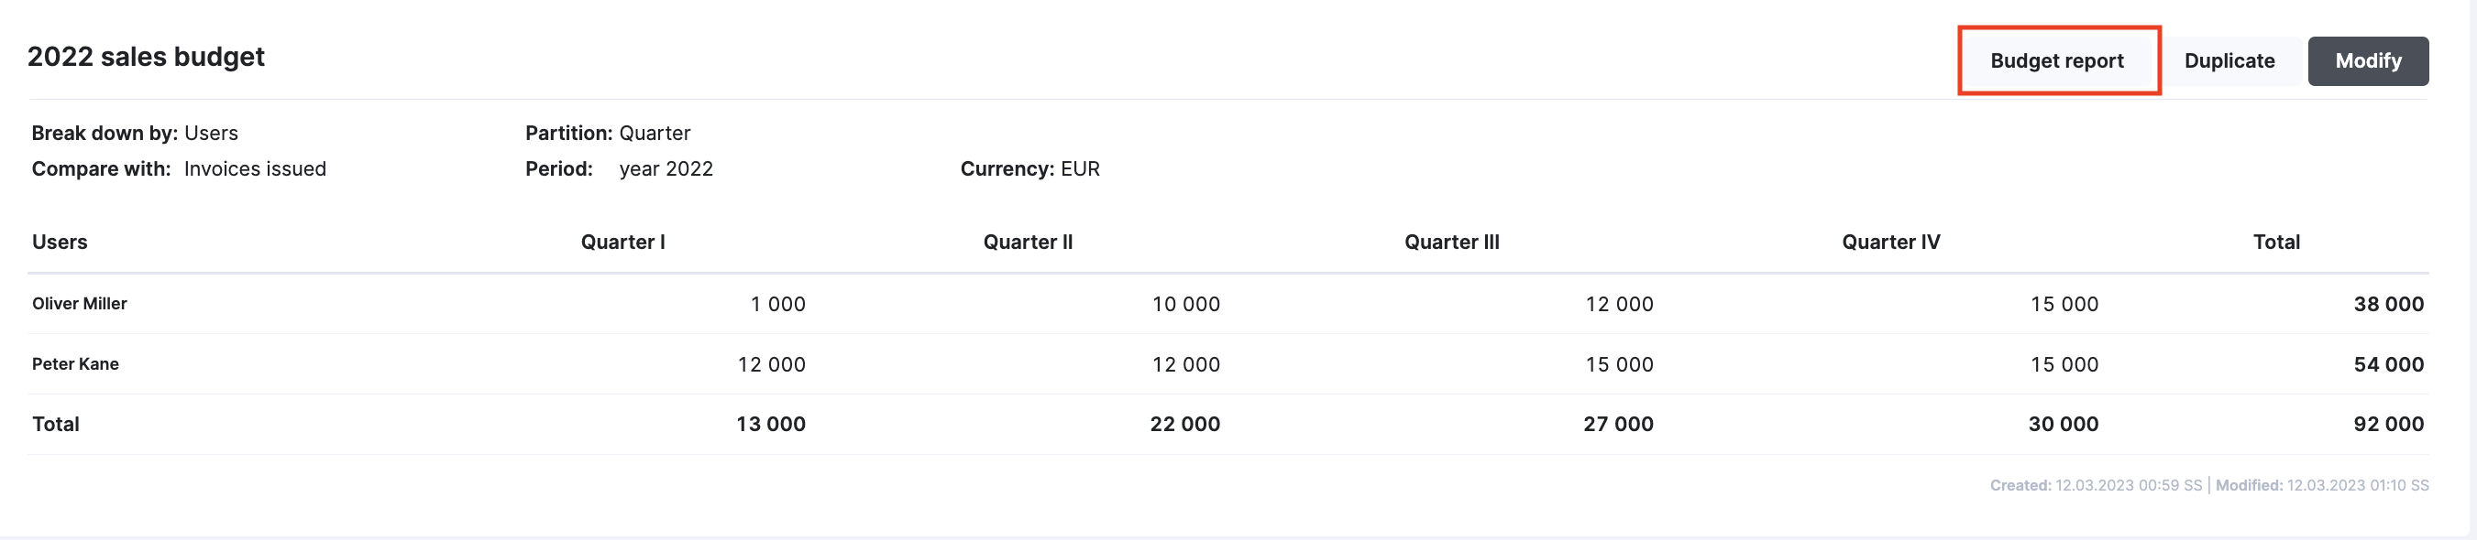Click the grand total 92 000
This screenshot has height=540, width=2477.
click(2389, 425)
